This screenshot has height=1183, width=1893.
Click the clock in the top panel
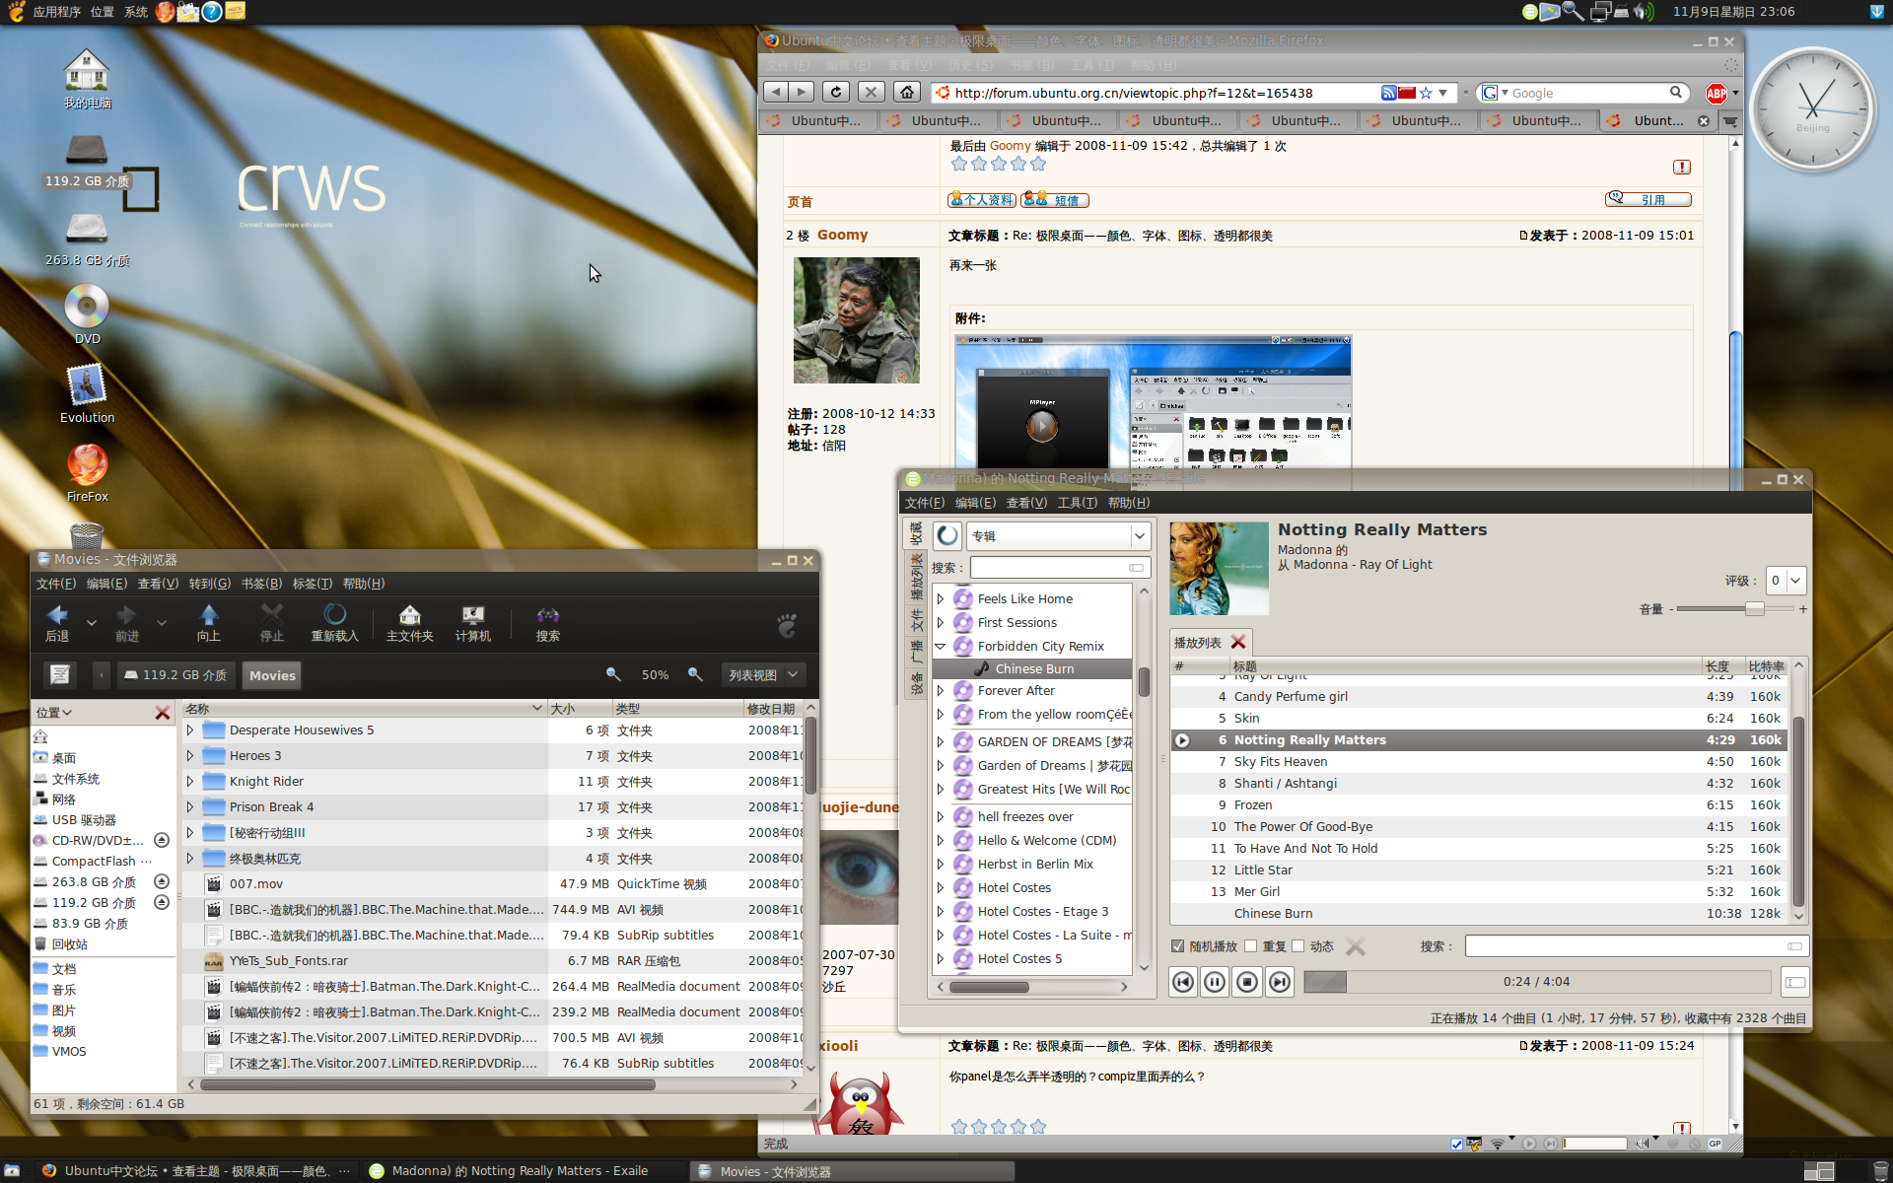(1733, 11)
